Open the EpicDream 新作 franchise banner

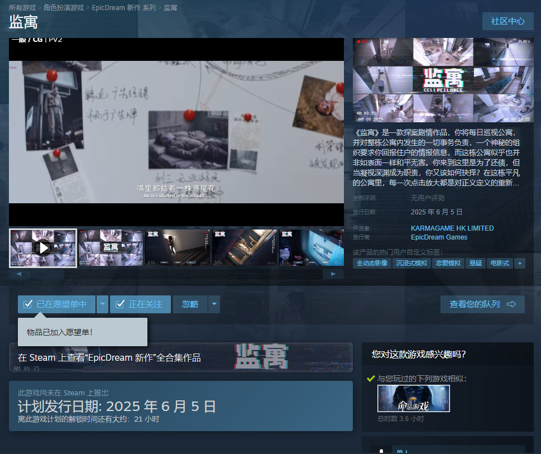pos(181,357)
